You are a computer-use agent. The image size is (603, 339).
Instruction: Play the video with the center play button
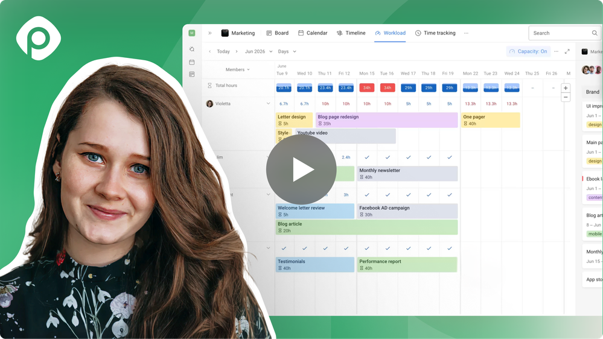(x=301, y=169)
